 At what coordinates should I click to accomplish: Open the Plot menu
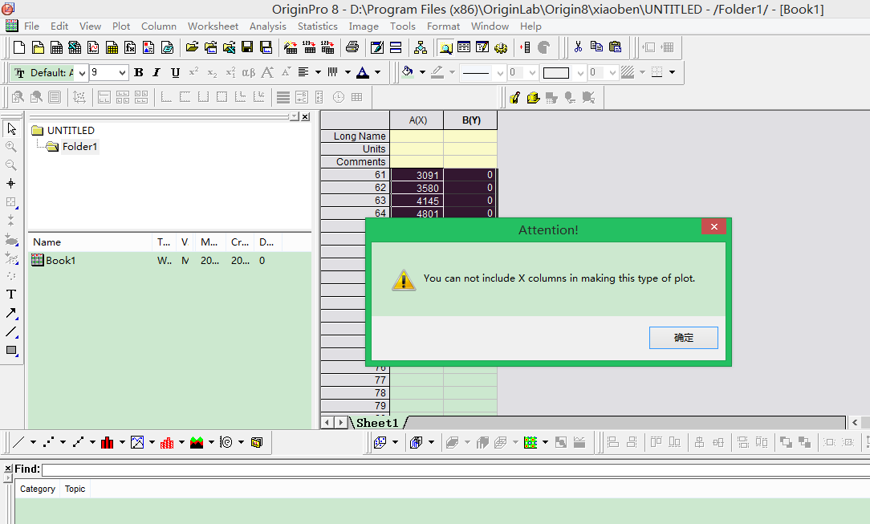pyautogui.click(x=121, y=26)
